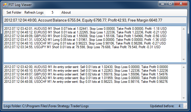Image resolution: width=191 pixels, height=112 pixels.
Task: Minimize the FST Log Viewer window
Action: pos(163,4)
